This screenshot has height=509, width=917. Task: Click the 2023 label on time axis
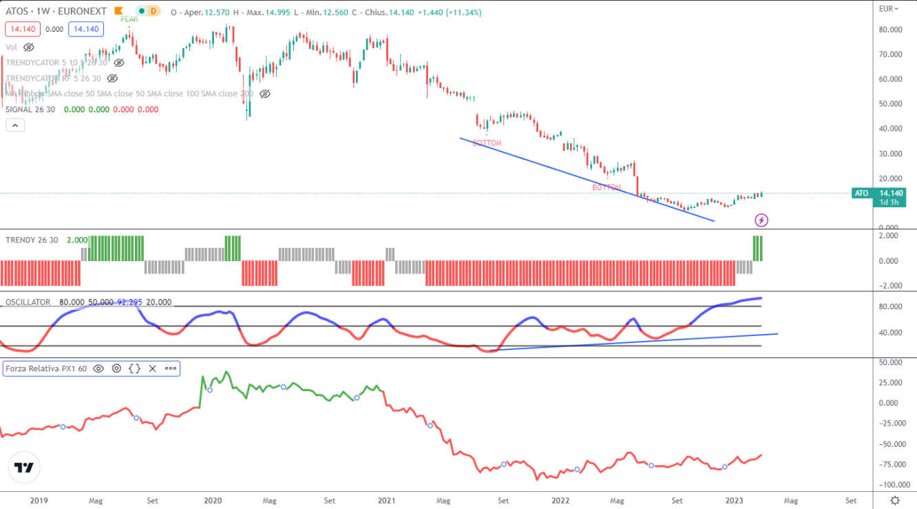tap(735, 501)
